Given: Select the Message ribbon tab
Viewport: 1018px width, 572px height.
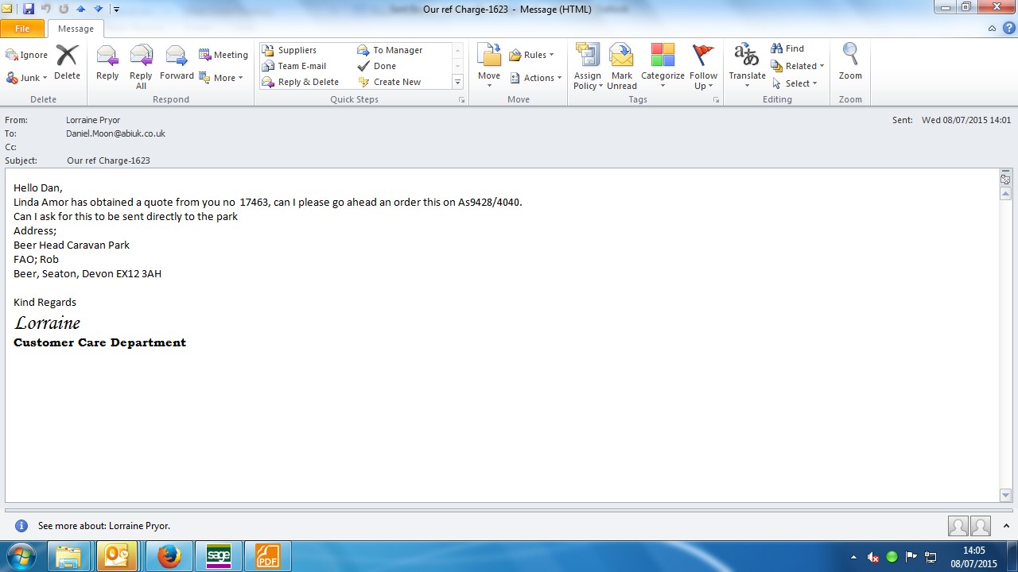Looking at the screenshot, I should point(76,29).
